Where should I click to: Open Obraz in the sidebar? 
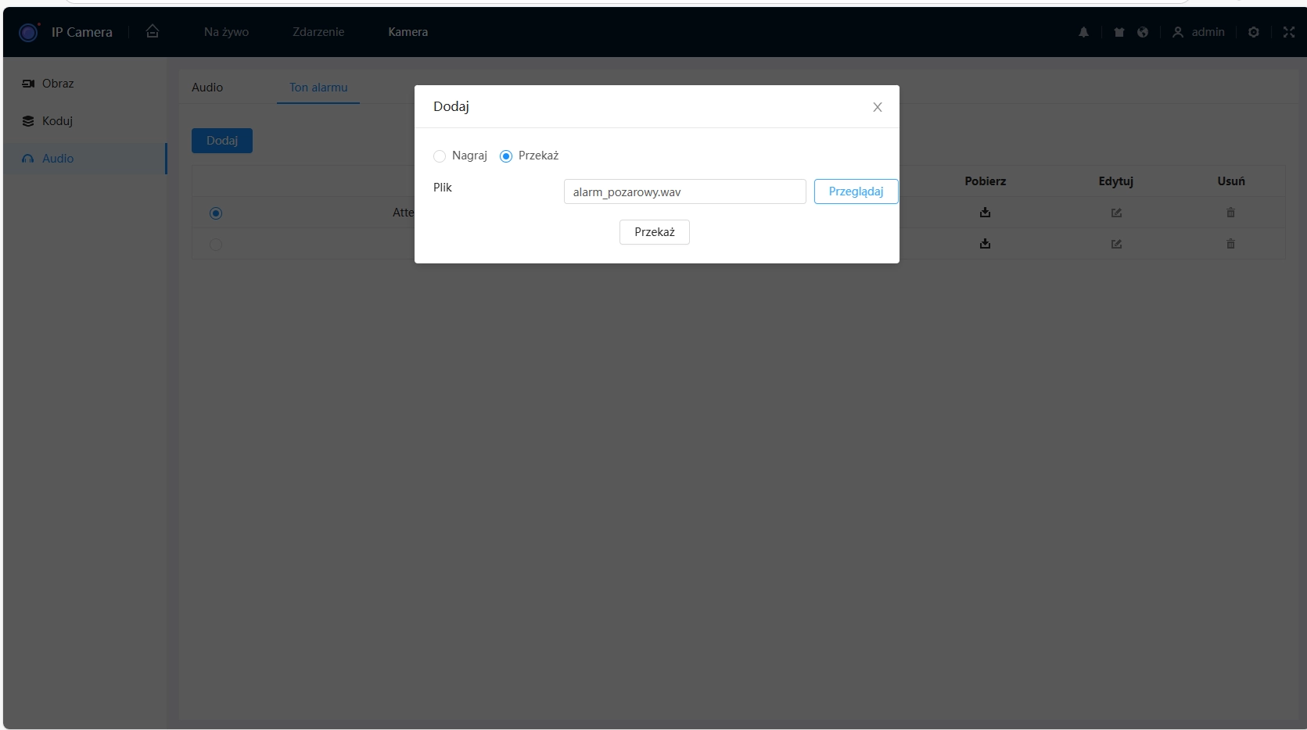click(58, 84)
